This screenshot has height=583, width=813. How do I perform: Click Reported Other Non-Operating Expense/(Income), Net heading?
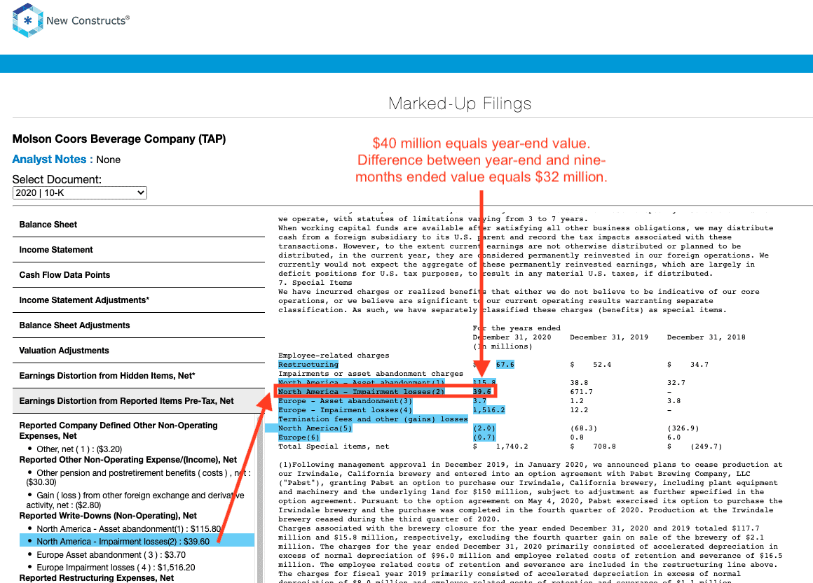tap(128, 460)
